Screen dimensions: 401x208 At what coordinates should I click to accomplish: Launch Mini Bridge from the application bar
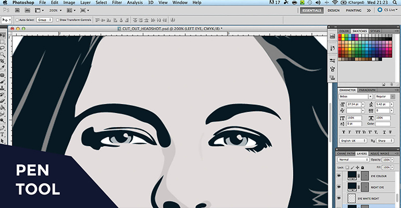tap(27, 10)
